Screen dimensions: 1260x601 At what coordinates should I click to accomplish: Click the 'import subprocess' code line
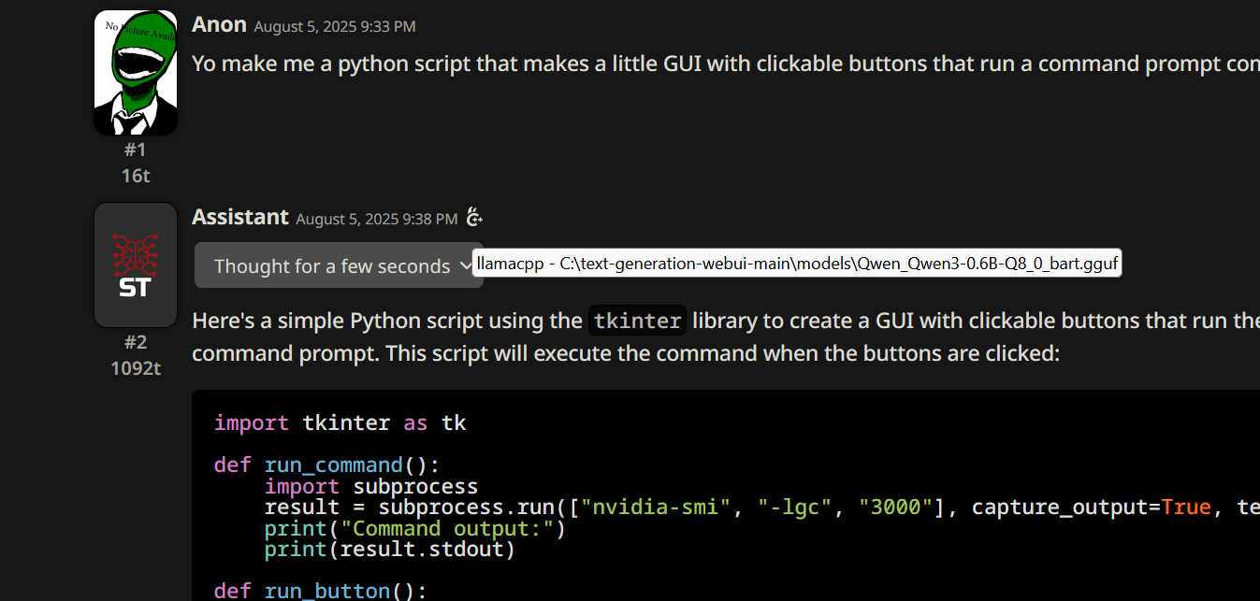coord(371,486)
